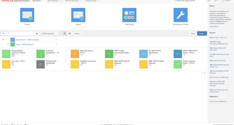The image size is (234, 125).
Task: Click the Go search button
Action: pos(37,34)
